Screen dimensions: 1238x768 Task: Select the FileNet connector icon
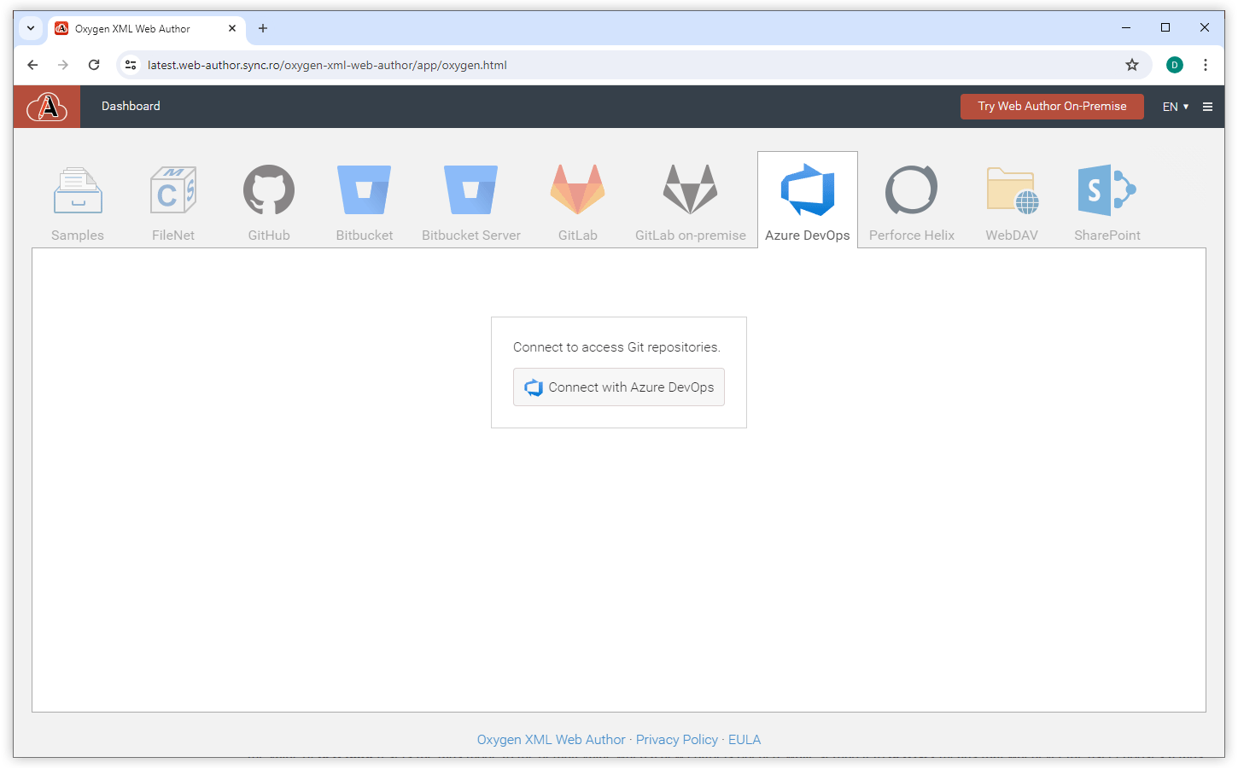pos(173,190)
